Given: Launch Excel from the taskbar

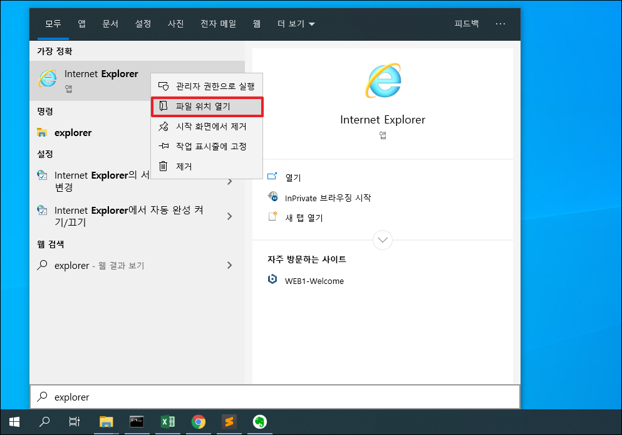Looking at the screenshot, I should tap(168, 422).
